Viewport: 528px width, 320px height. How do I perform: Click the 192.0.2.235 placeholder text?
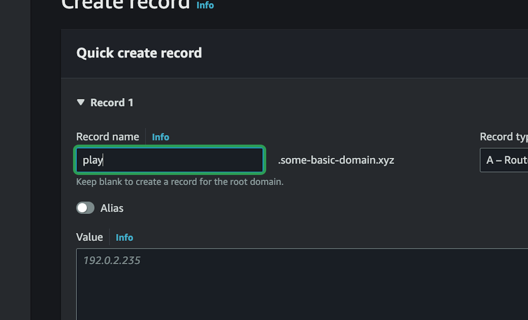tap(112, 260)
